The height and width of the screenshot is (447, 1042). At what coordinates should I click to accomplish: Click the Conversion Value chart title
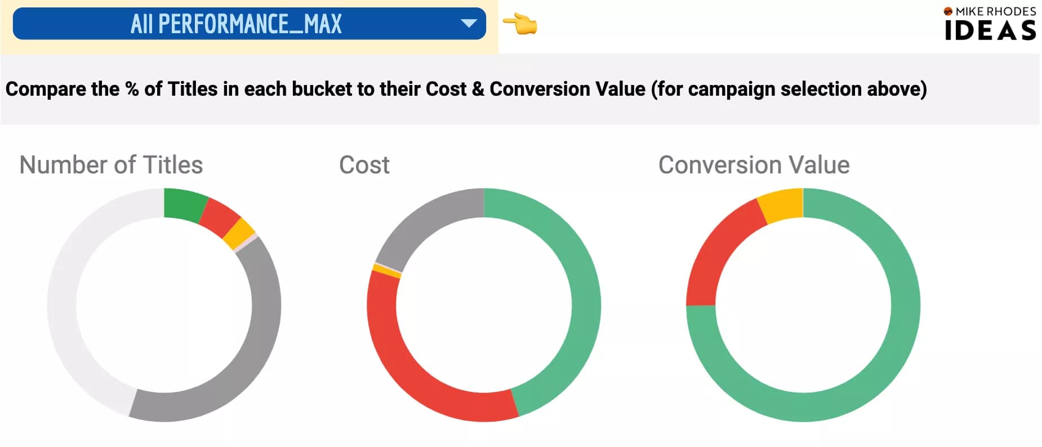point(754,164)
